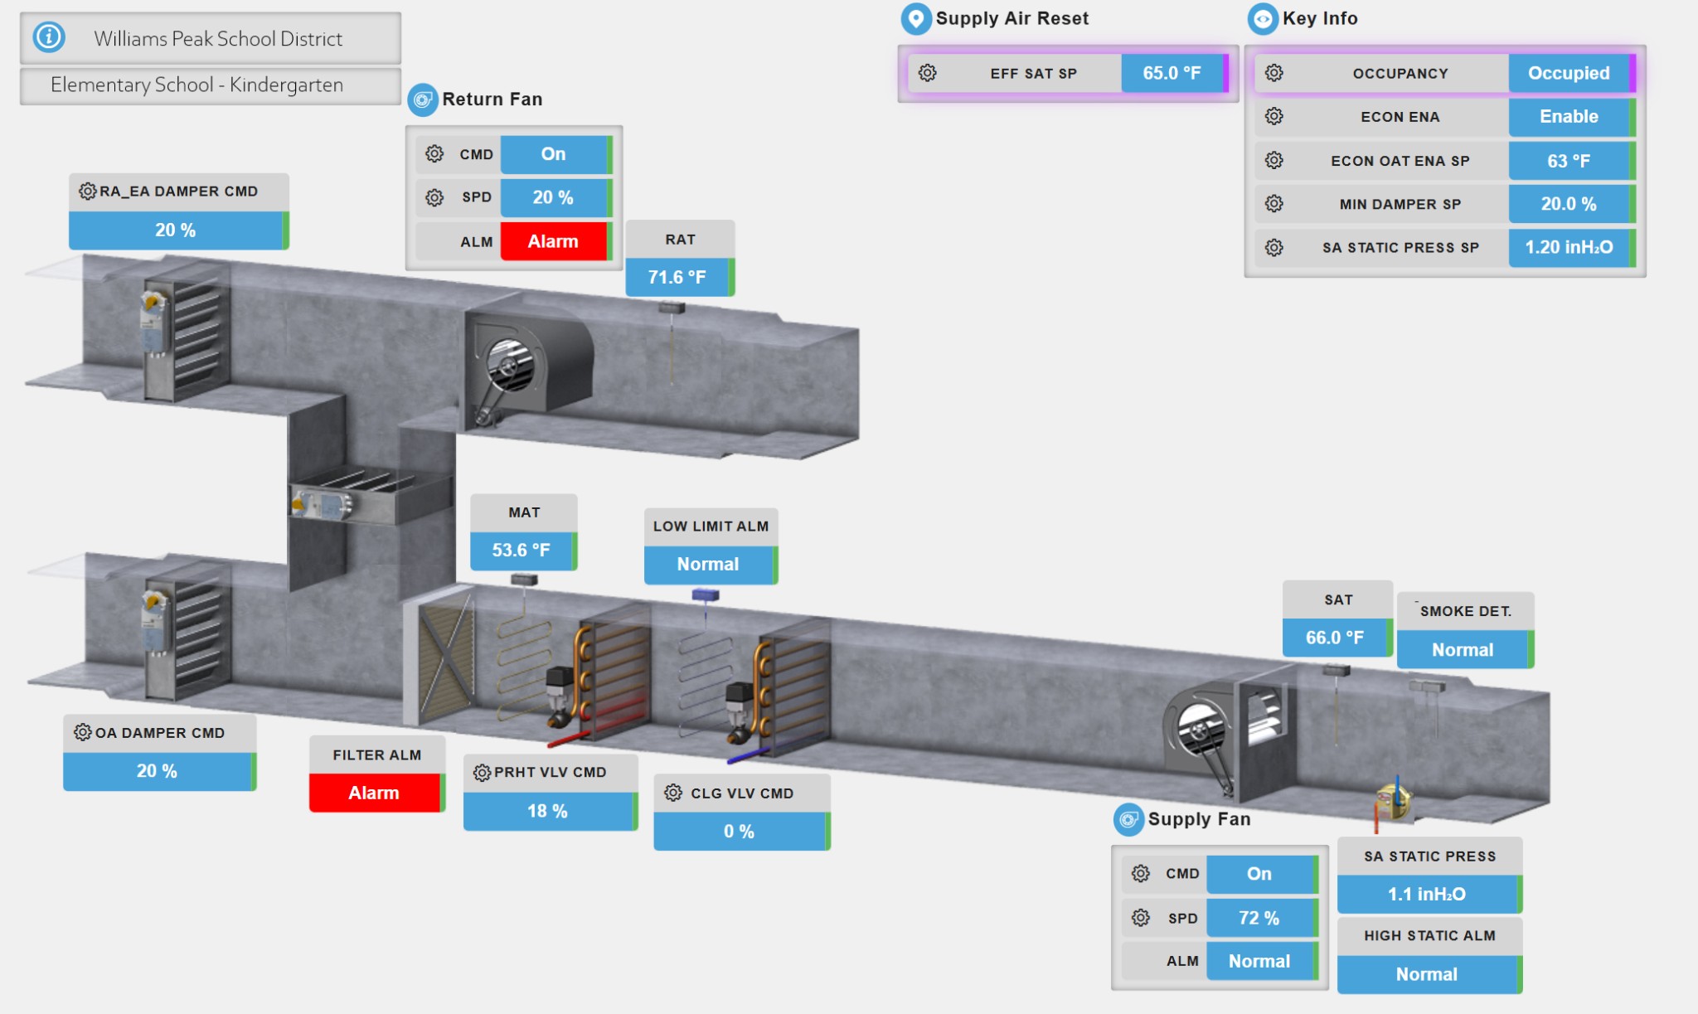This screenshot has height=1014, width=1698.
Task: Click the Supply Fan section icon
Action: click(x=1128, y=820)
